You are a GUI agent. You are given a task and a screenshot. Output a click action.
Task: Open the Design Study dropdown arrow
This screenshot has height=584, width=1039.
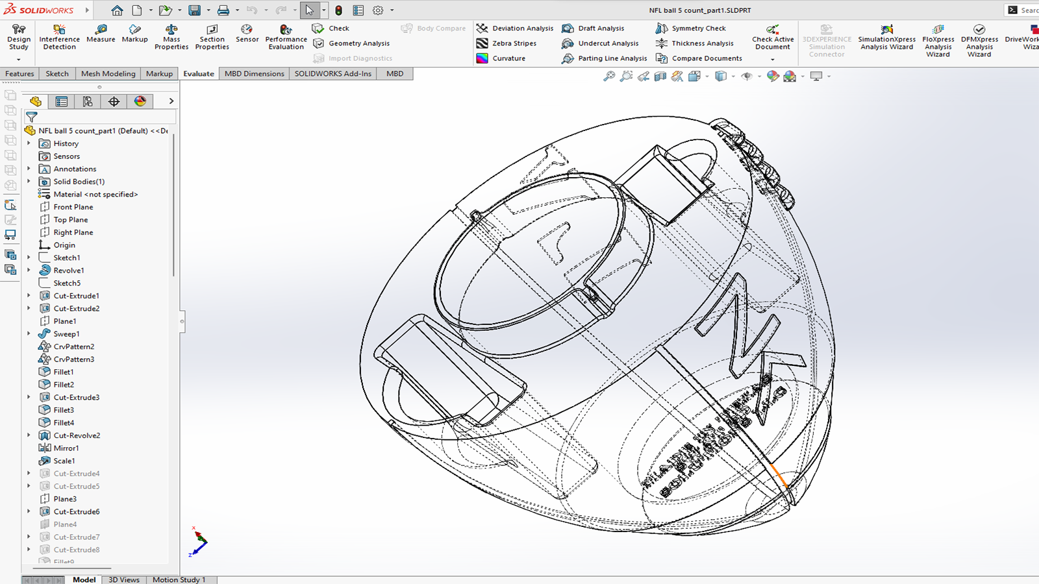coord(18,59)
